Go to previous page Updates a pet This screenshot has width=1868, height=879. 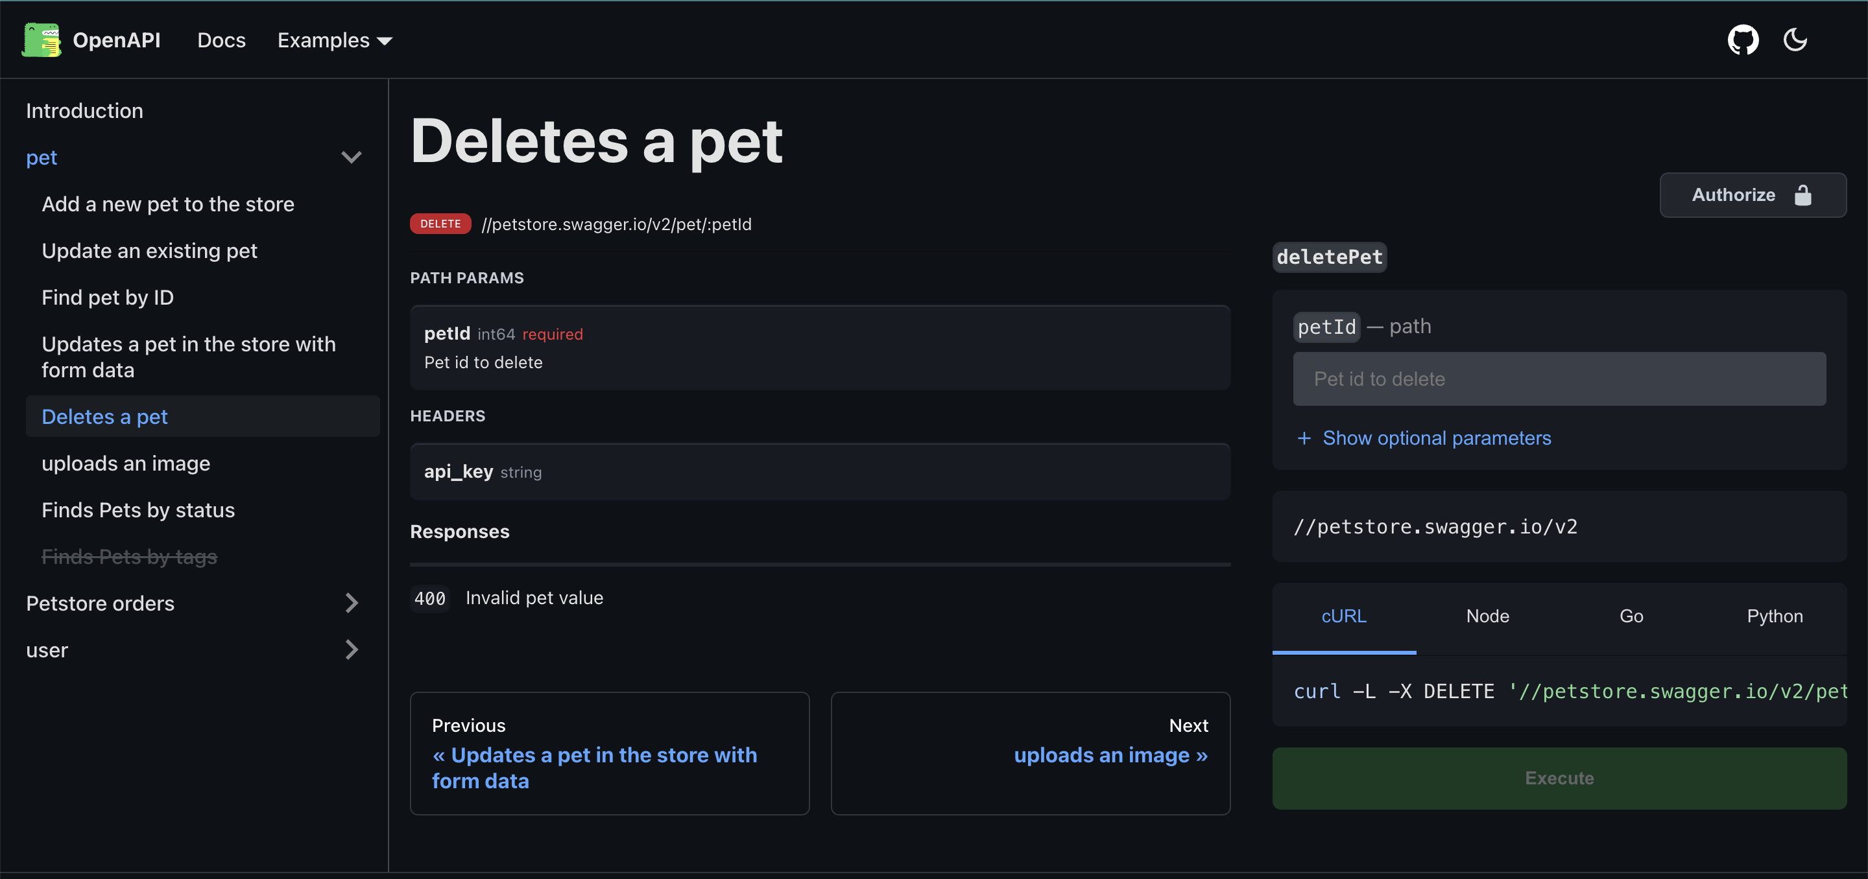pyautogui.click(x=594, y=767)
